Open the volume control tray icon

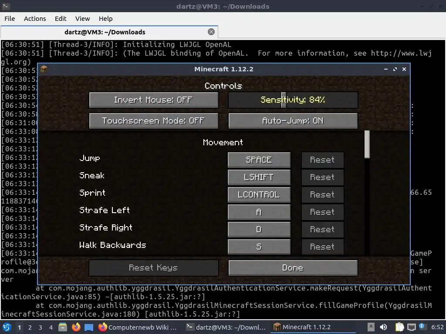coord(383,327)
